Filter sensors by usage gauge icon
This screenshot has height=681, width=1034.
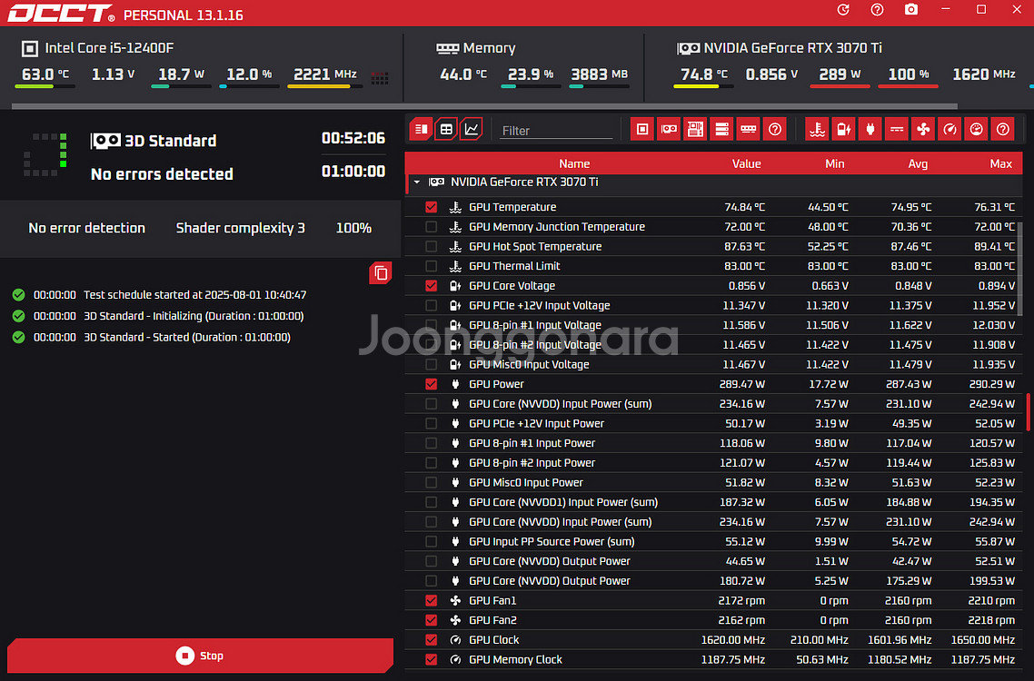pyautogui.click(x=976, y=129)
